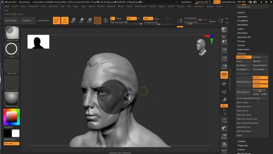Toggle the Border mask feature option

(260, 77)
